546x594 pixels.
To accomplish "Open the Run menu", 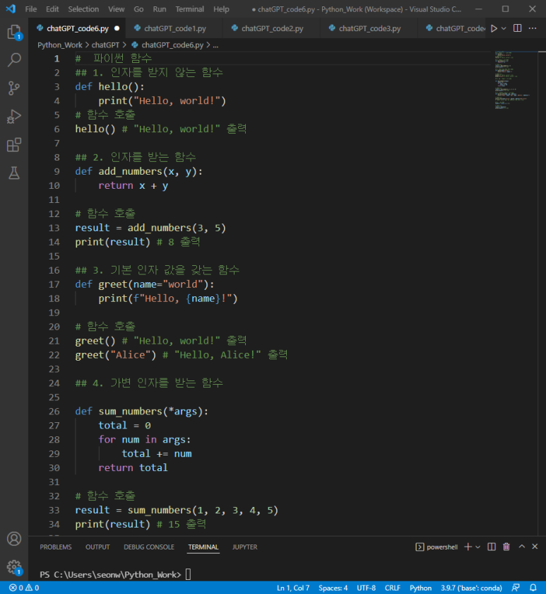I will (x=160, y=9).
